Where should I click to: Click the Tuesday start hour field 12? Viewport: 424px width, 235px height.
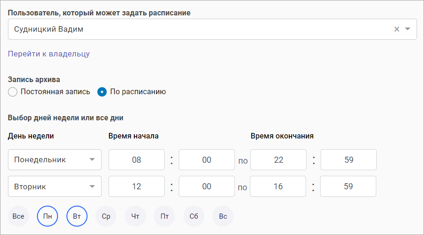pos(137,187)
